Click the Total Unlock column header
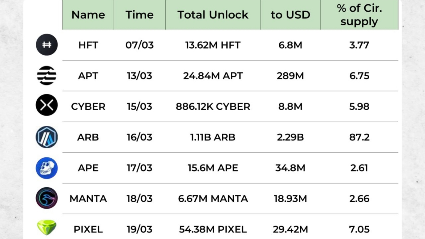The image size is (425, 239). [213, 15]
